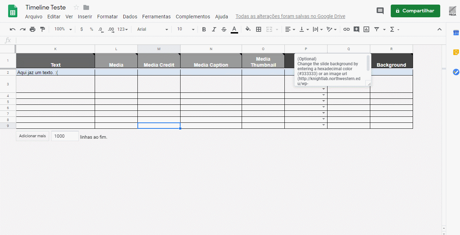Viewport: 460px width, 235px height.
Task: Select the Media Thumbnail header cell
Action: pyautogui.click(x=263, y=60)
